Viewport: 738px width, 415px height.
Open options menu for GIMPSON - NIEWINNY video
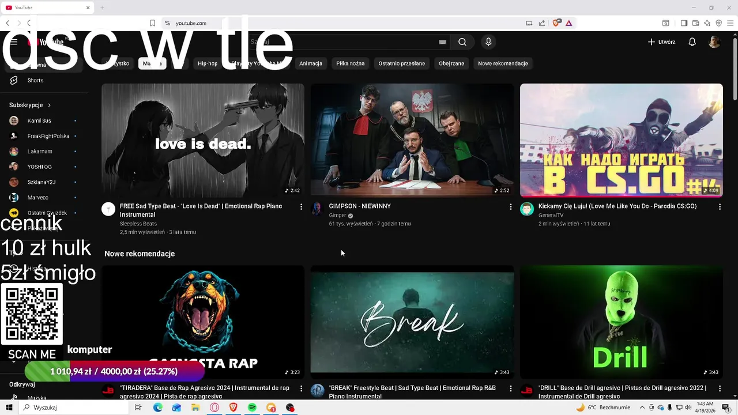[x=510, y=206]
